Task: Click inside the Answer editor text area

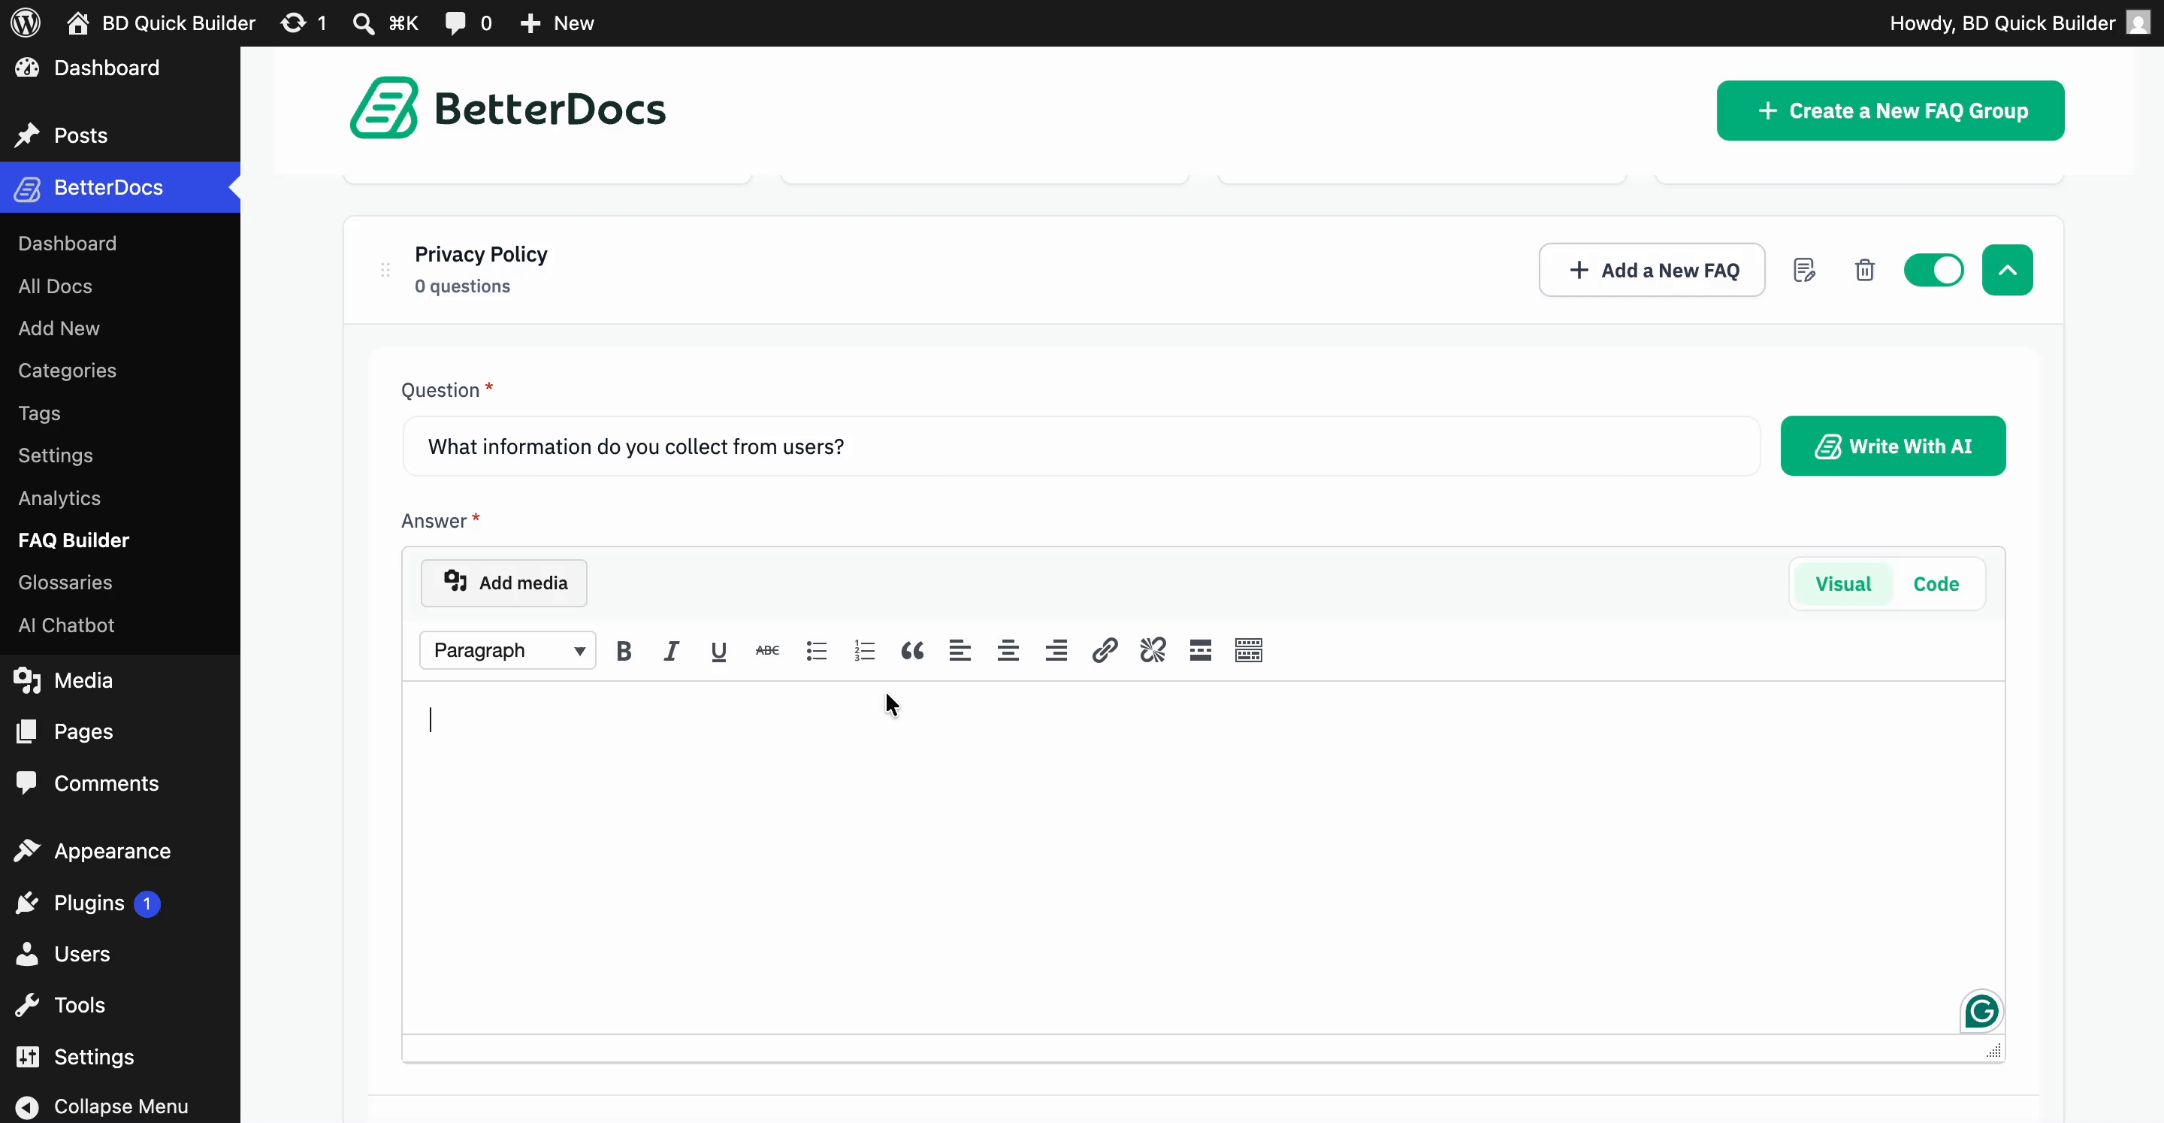Action: (x=1203, y=858)
